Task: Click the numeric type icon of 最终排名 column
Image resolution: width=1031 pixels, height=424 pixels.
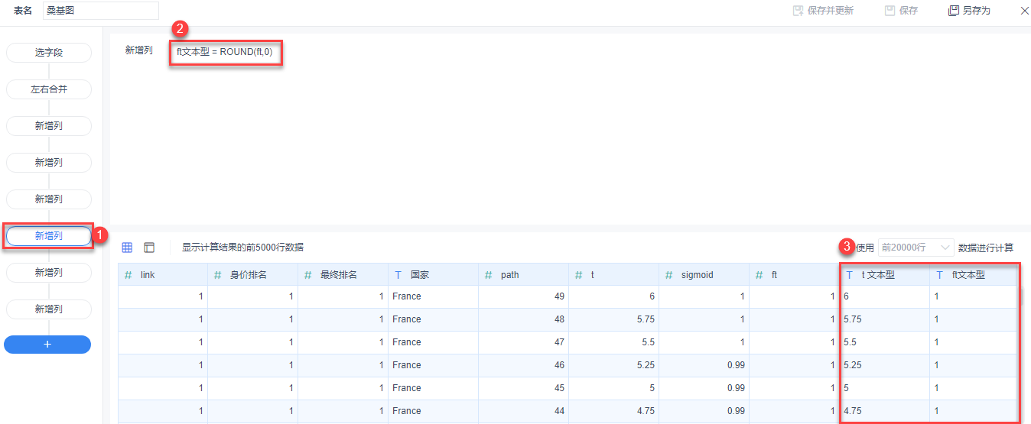Action: 308,274
